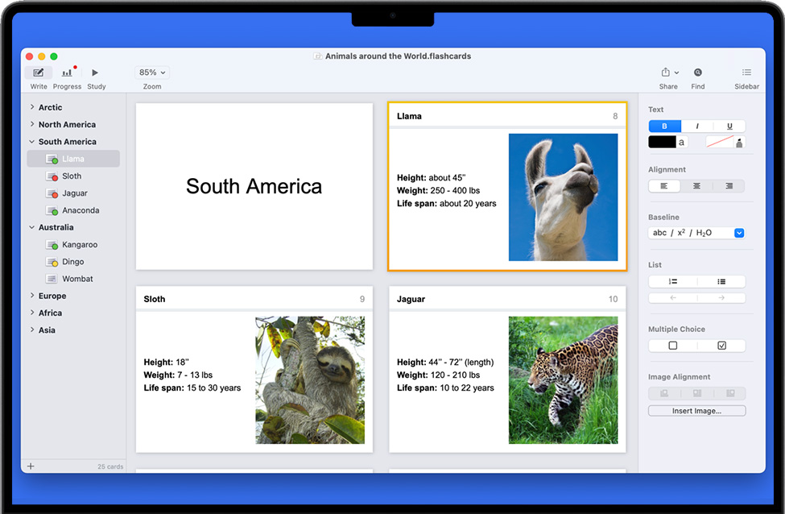Select the Kangaroo card in sidebar

[73, 244]
